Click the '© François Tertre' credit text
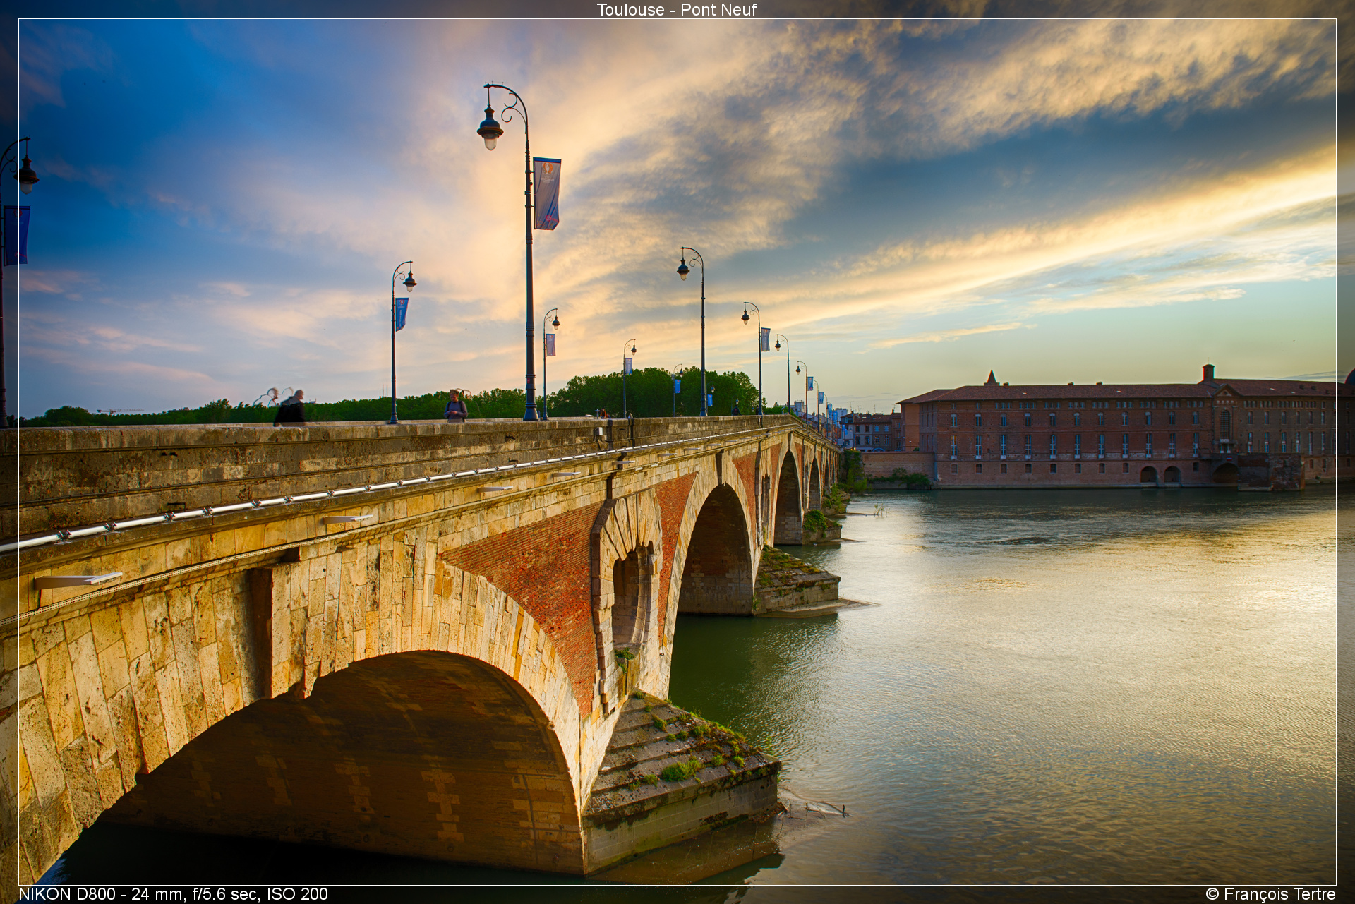 tap(1270, 894)
